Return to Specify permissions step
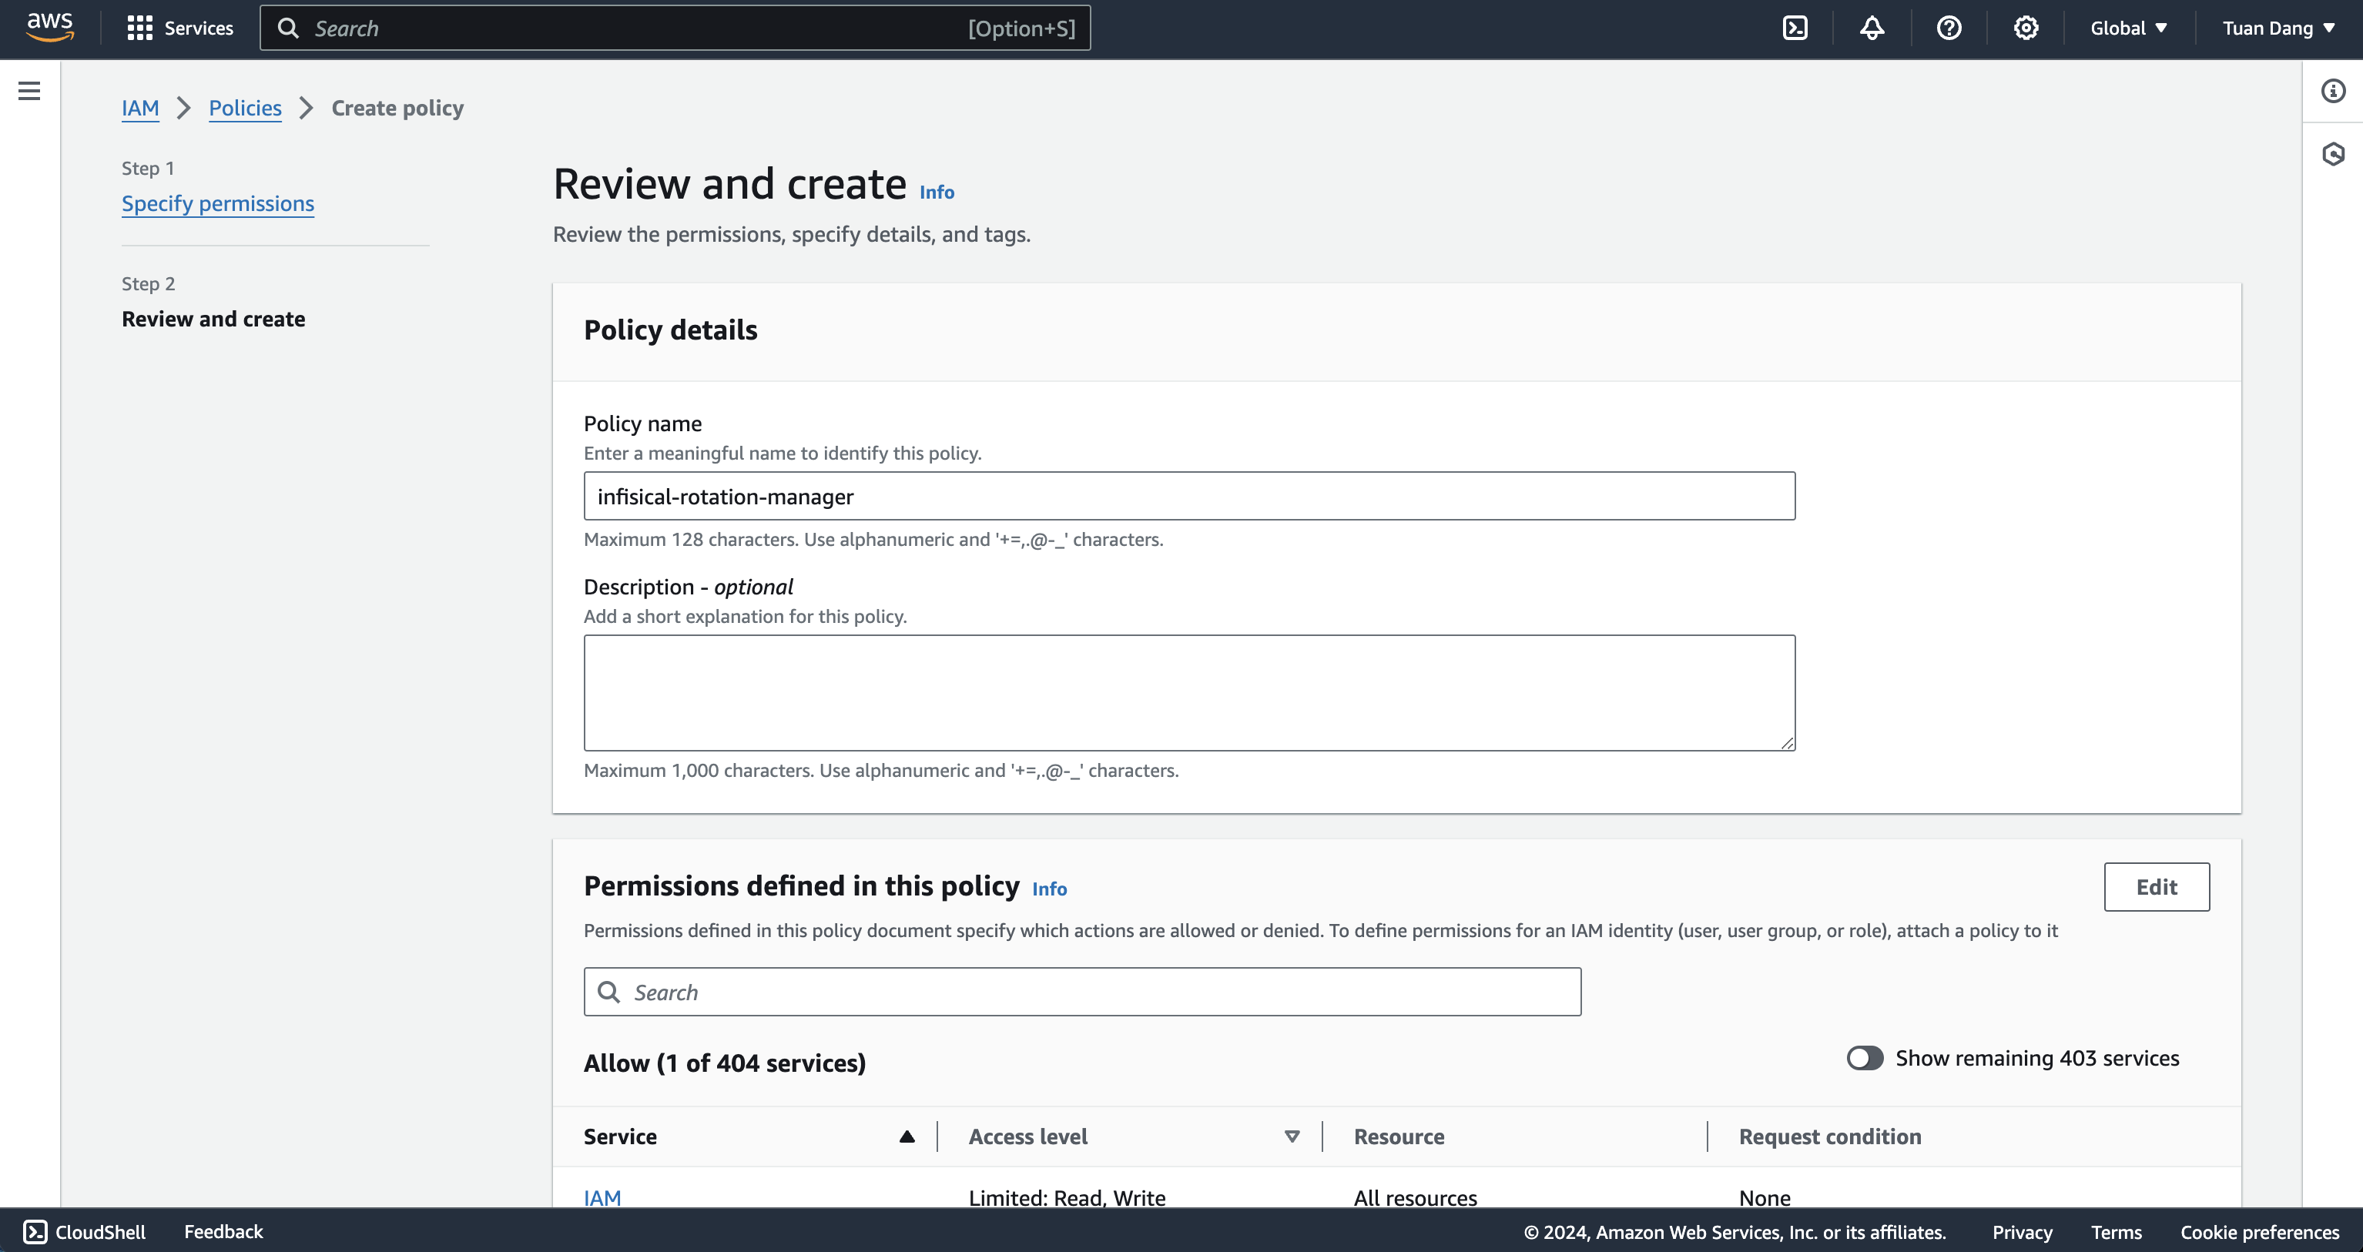Screen dimensions: 2363x1252 (x=218, y=203)
